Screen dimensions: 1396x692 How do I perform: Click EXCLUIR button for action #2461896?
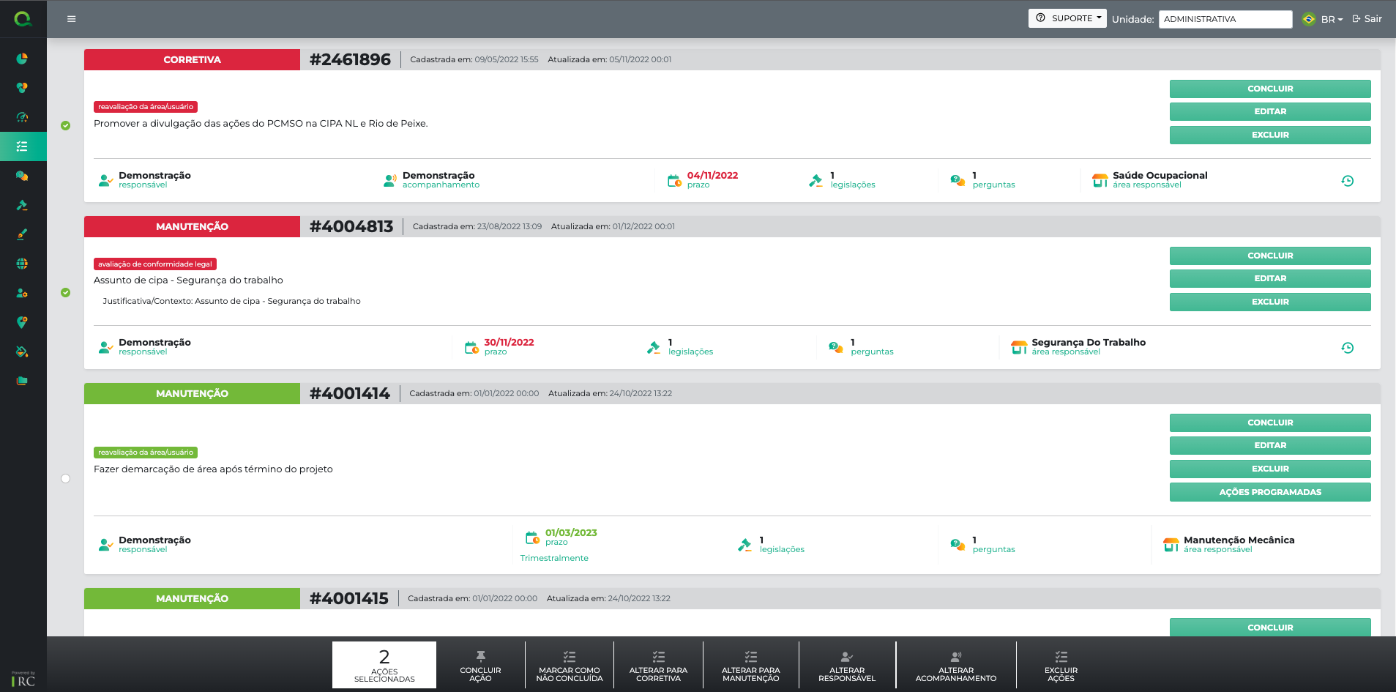1269,135
